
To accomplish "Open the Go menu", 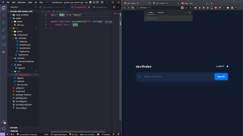I will click(x=36, y=2).
